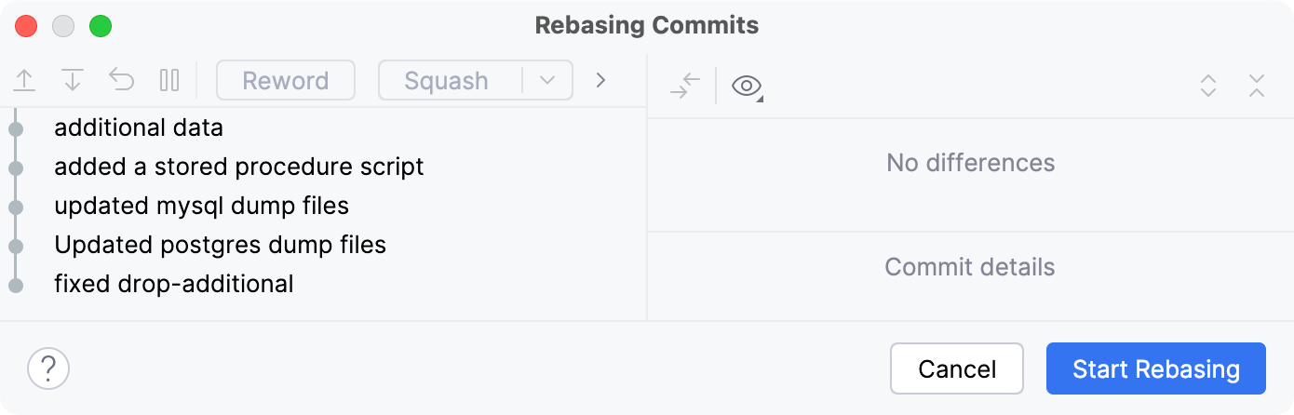Viewport: 1294px width, 415px height.
Task: Click the expand all up-down chevrons icon
Action: tap(1208, 87)
